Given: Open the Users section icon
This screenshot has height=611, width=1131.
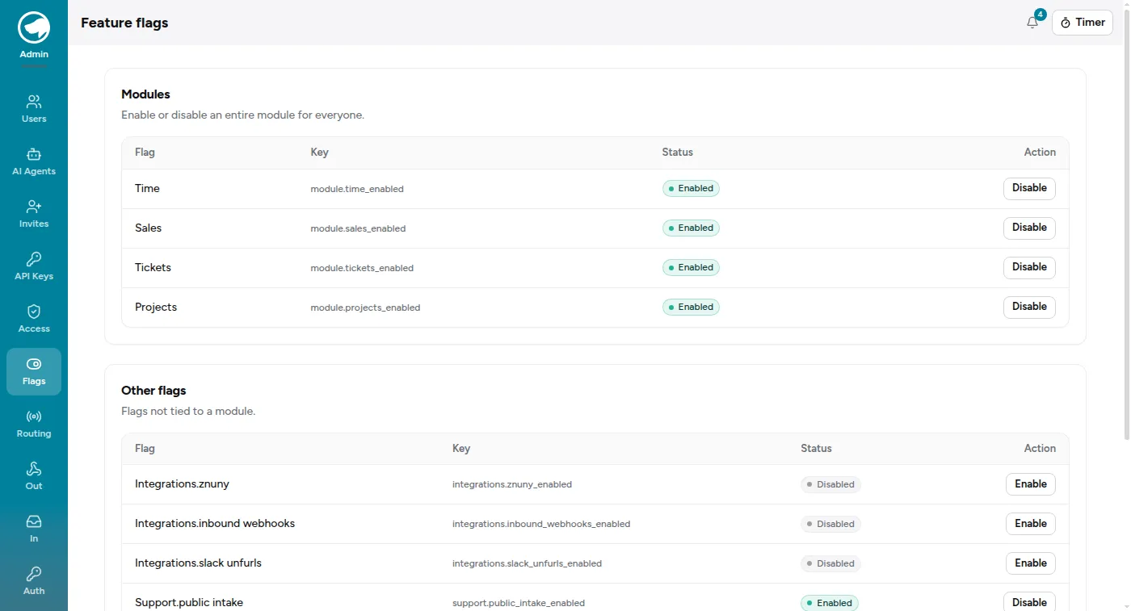Looking at the screenshot, I should [34, 102].
